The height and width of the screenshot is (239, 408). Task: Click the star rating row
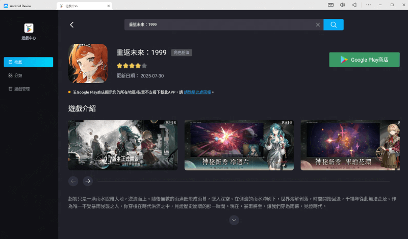[132, 66]
